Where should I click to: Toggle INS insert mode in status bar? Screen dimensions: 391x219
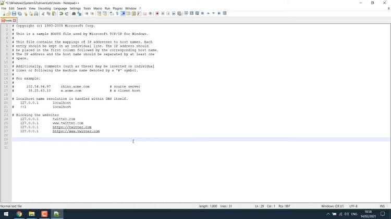[x=382, y=206]
